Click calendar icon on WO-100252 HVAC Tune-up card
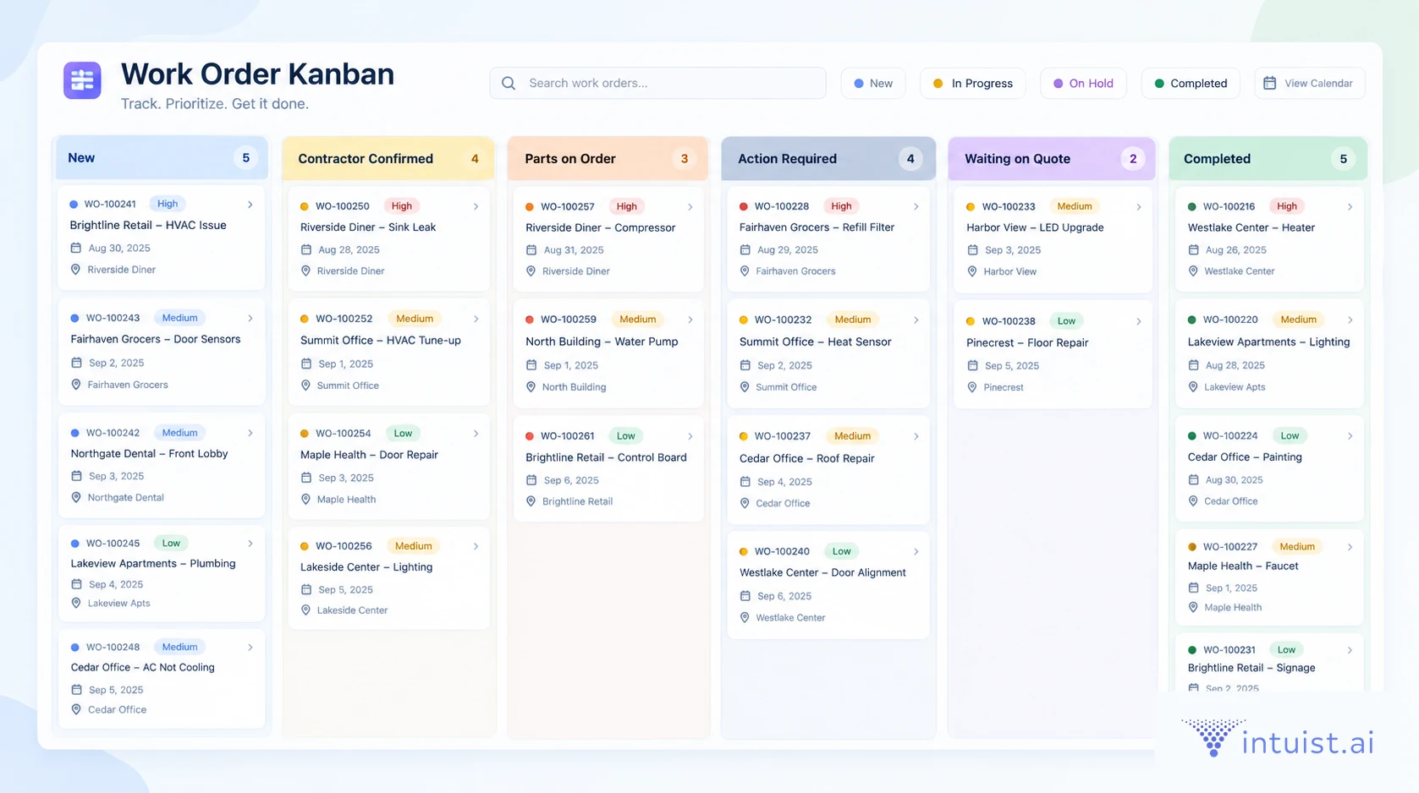 click(306, 364)
